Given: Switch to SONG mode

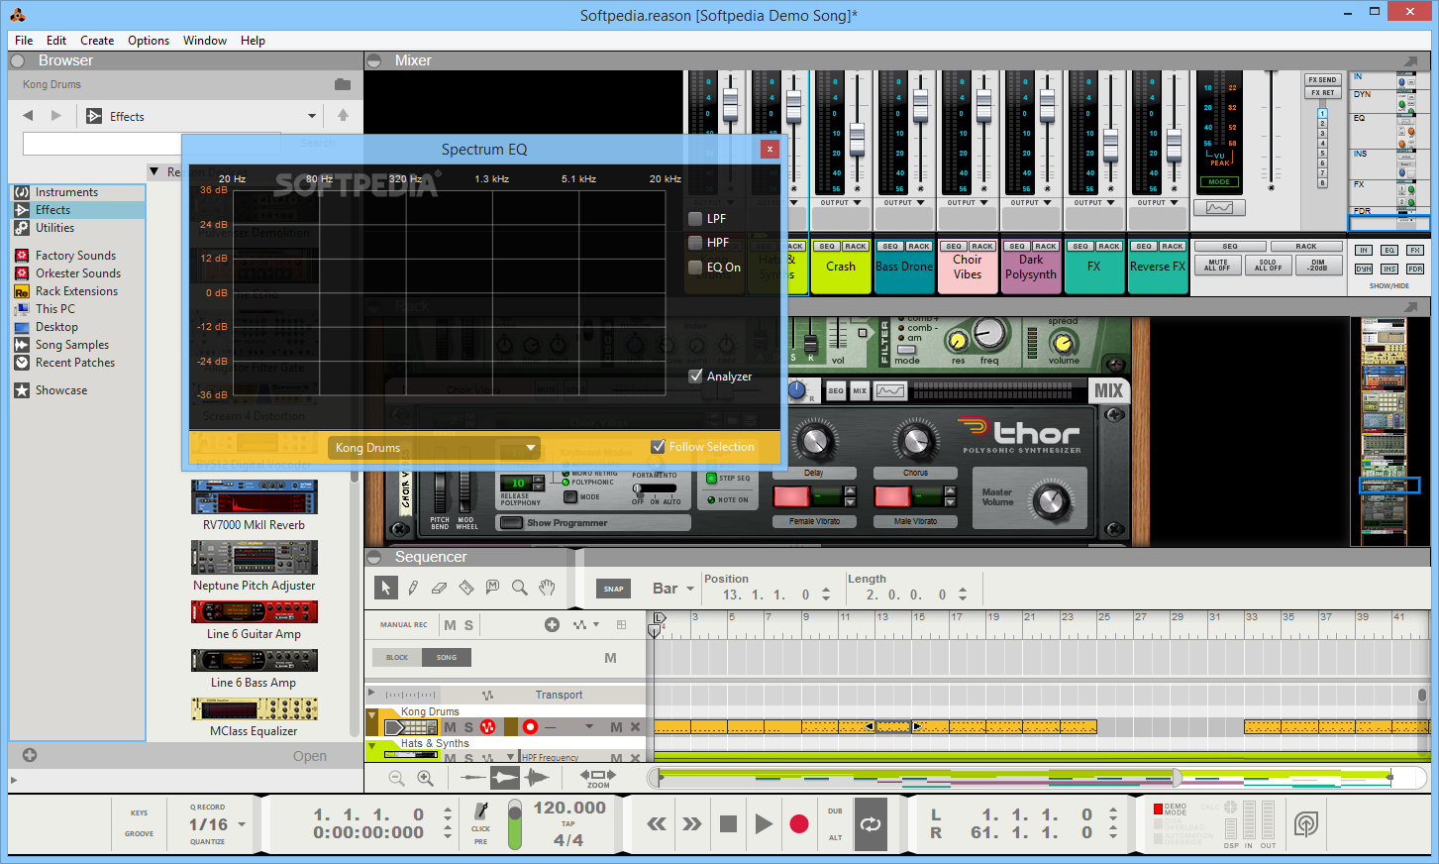Looking at the screenshot, I should 447,657.
